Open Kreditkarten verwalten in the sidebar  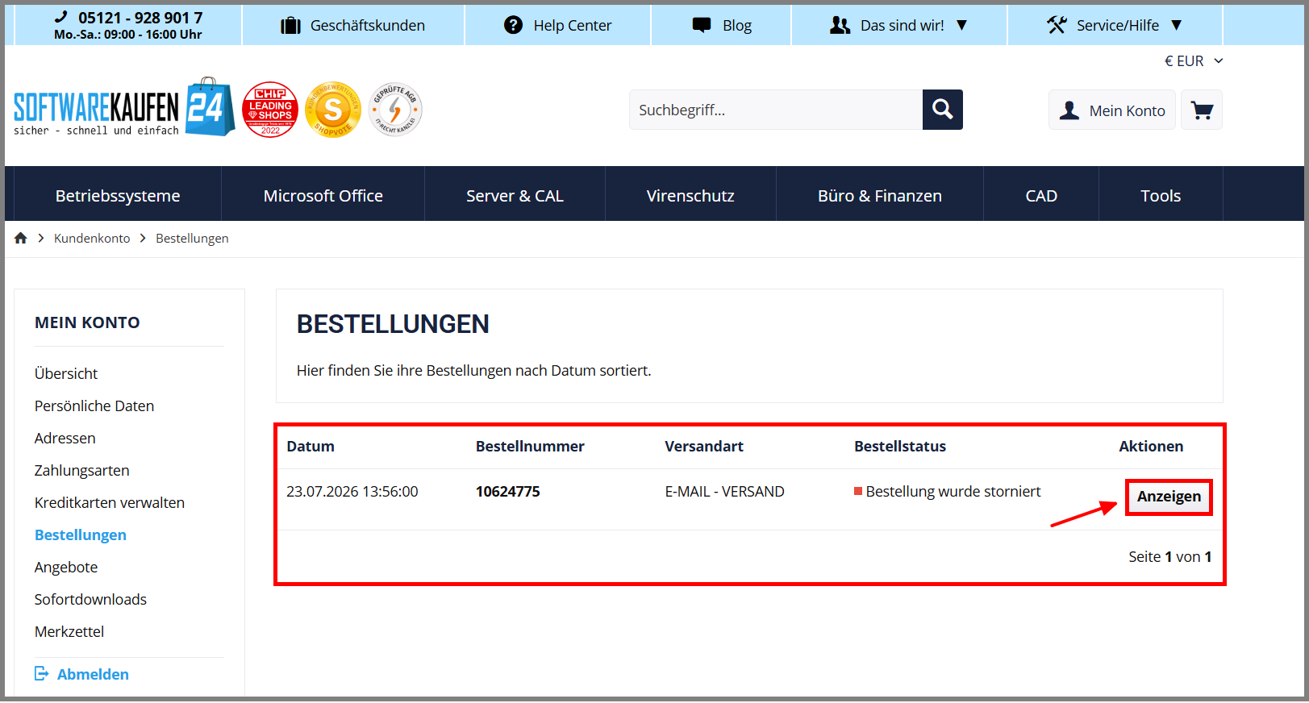point(110,502)
